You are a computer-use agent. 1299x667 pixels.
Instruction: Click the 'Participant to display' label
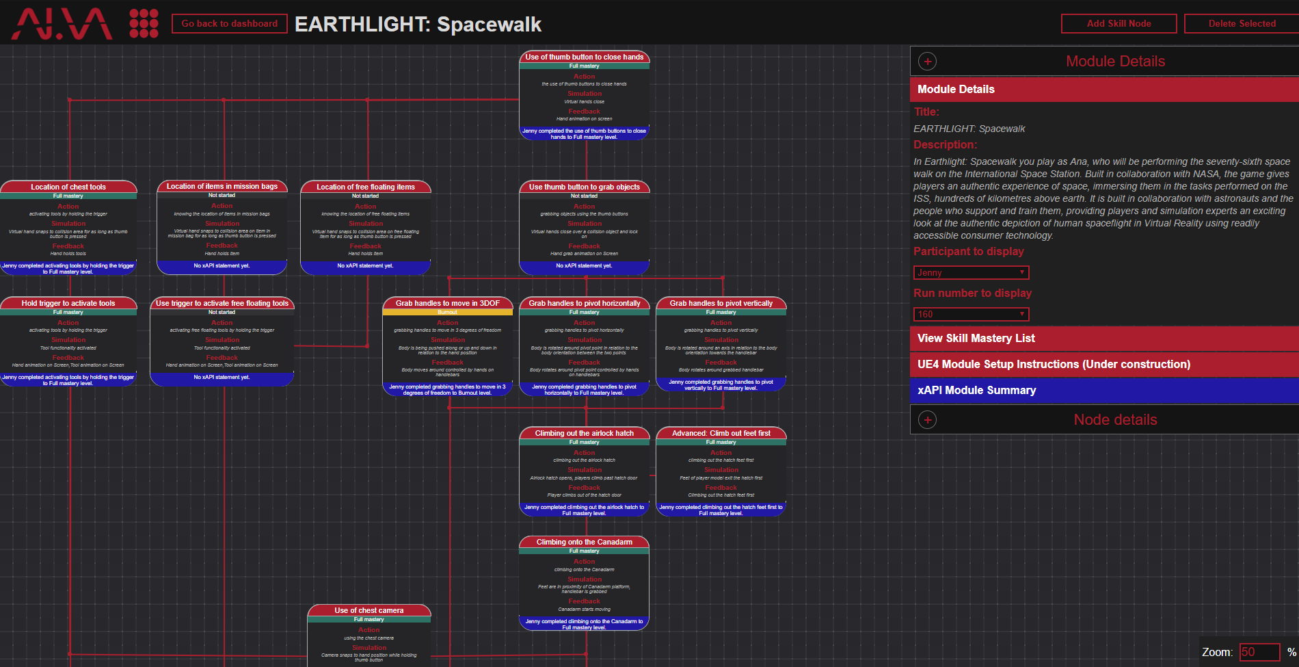968,251
